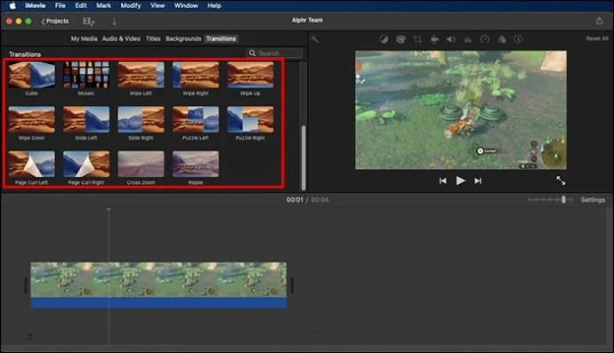This screenshot has height=353, width=614.
Task: Open the Edit menu
Action: pos(81,5)
